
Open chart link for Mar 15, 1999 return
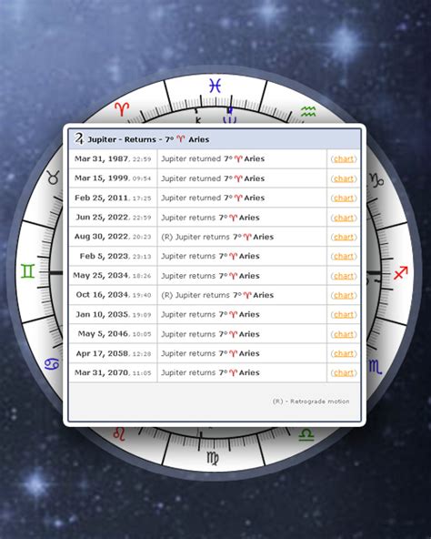(344, 178)
